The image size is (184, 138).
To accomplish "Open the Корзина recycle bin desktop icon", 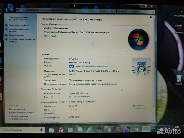I will click(179, 80).
